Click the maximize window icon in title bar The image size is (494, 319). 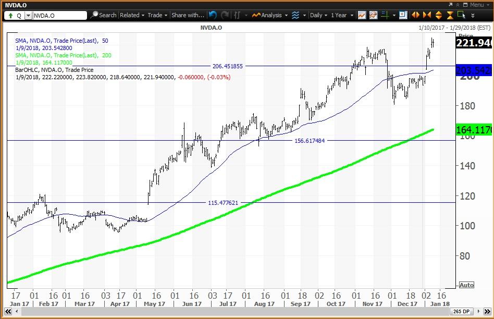[x=465, y=5]
